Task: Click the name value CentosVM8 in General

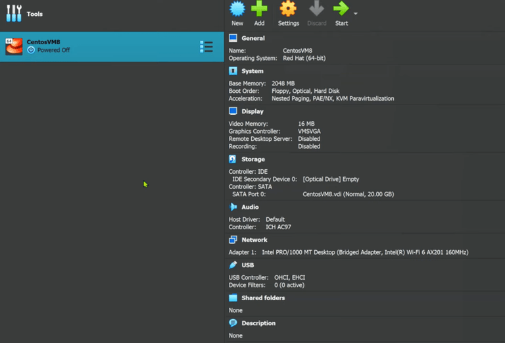Action: [298, 51]
